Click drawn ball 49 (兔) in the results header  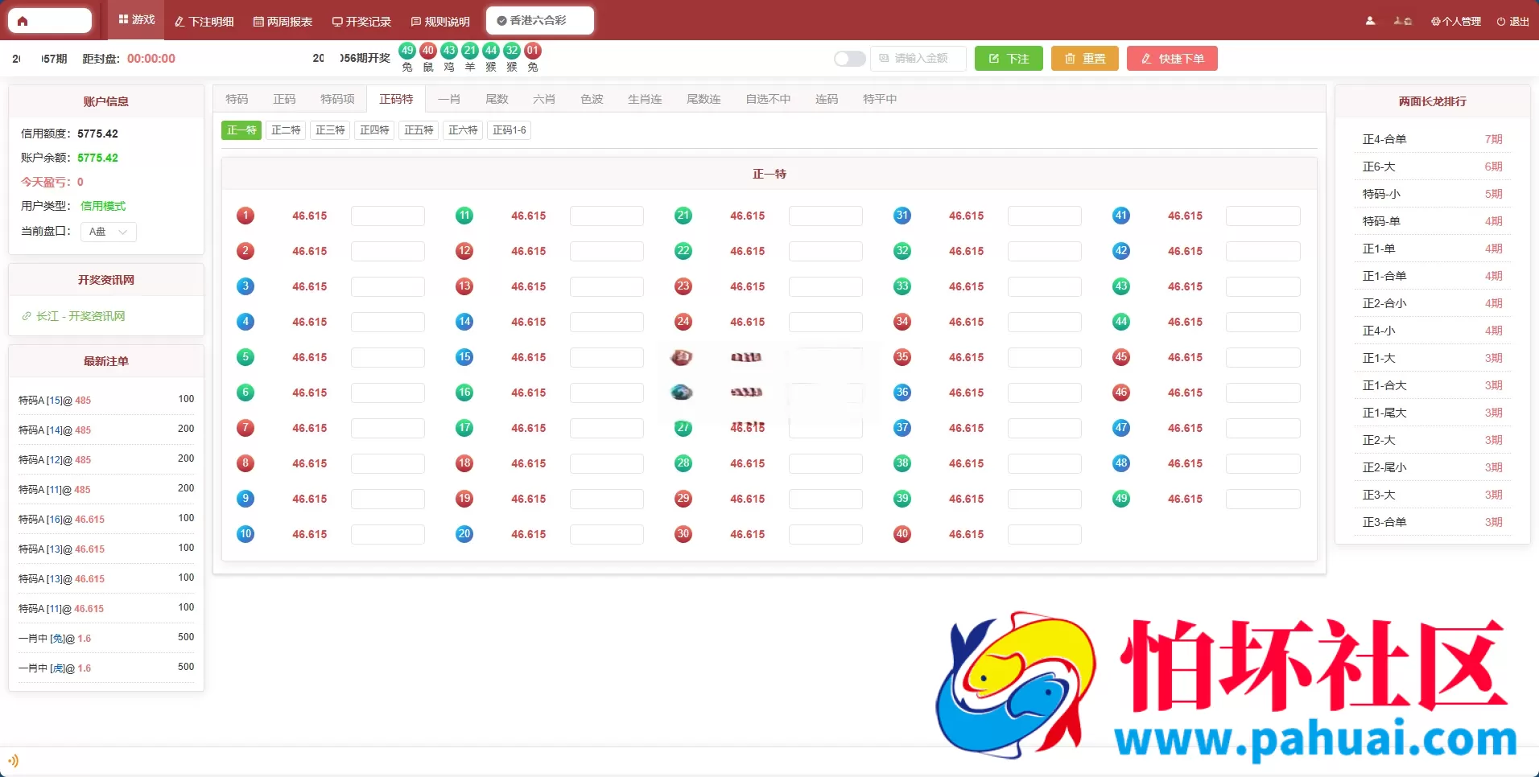(407, 51)
